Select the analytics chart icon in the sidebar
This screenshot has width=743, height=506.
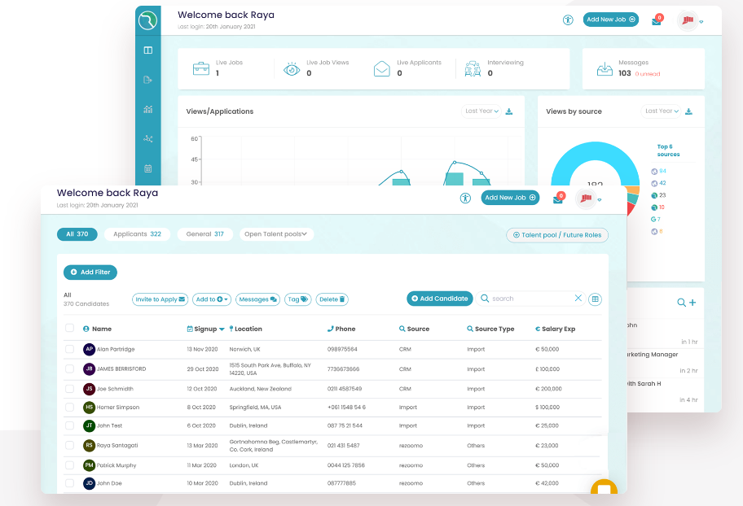pos(147,109)
